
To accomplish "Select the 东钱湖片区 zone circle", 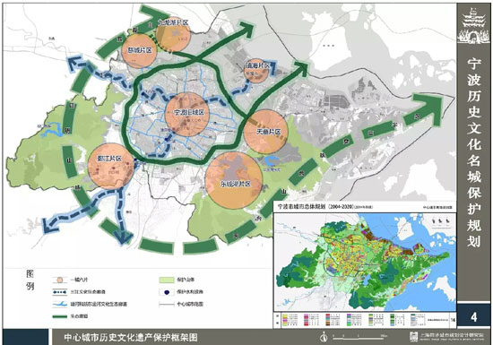I will click(x=234, y=180).
